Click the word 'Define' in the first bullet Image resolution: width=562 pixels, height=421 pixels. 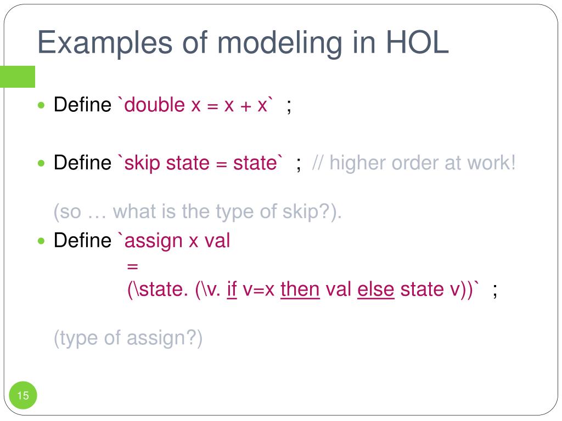(x=82, y=105)
